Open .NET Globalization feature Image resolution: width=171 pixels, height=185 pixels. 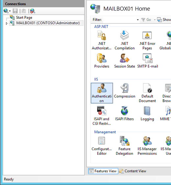click(x=165, y=40)
